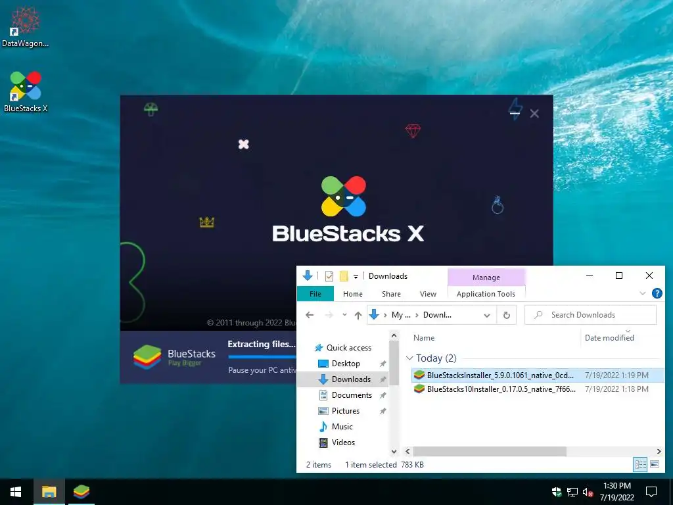
Task: Sort by Date modified column
Action: point(609,337)
